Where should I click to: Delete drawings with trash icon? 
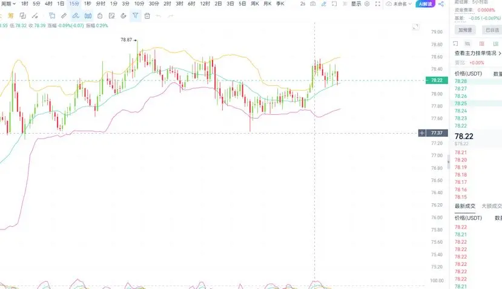pos(147,16)
